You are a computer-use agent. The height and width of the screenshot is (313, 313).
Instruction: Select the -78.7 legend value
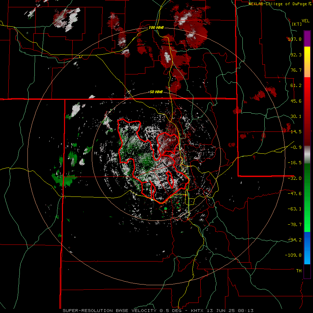point(295,225)
